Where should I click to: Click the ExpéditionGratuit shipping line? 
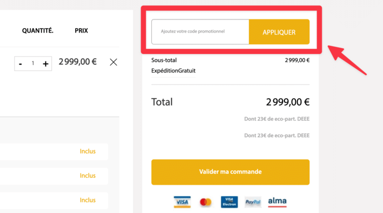[173, 70]
